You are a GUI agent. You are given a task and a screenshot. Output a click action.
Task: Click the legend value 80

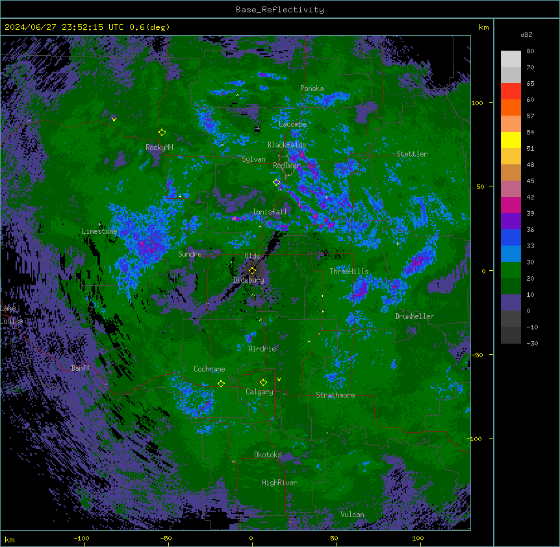(530, 51)
